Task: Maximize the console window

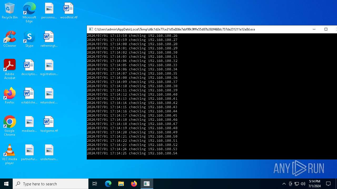Action: pos(326,29)
